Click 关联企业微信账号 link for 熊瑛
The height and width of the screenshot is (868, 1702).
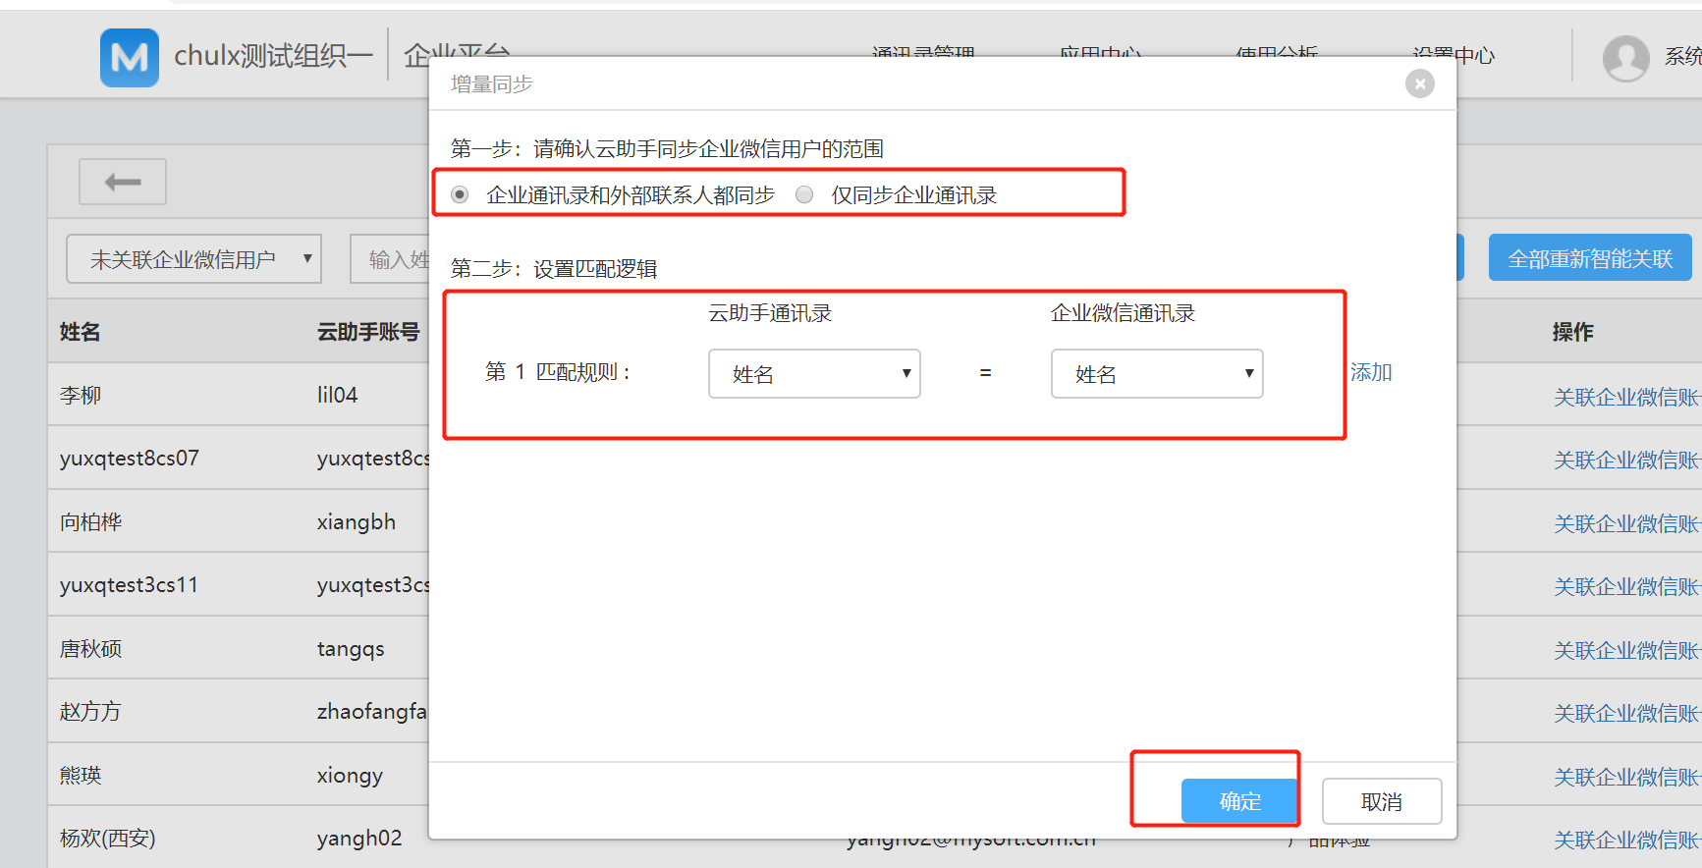coord(1627,777)
